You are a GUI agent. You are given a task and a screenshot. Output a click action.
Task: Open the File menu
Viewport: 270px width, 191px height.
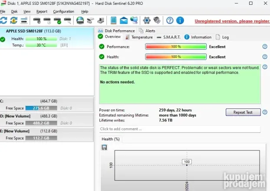pos(3,12)
